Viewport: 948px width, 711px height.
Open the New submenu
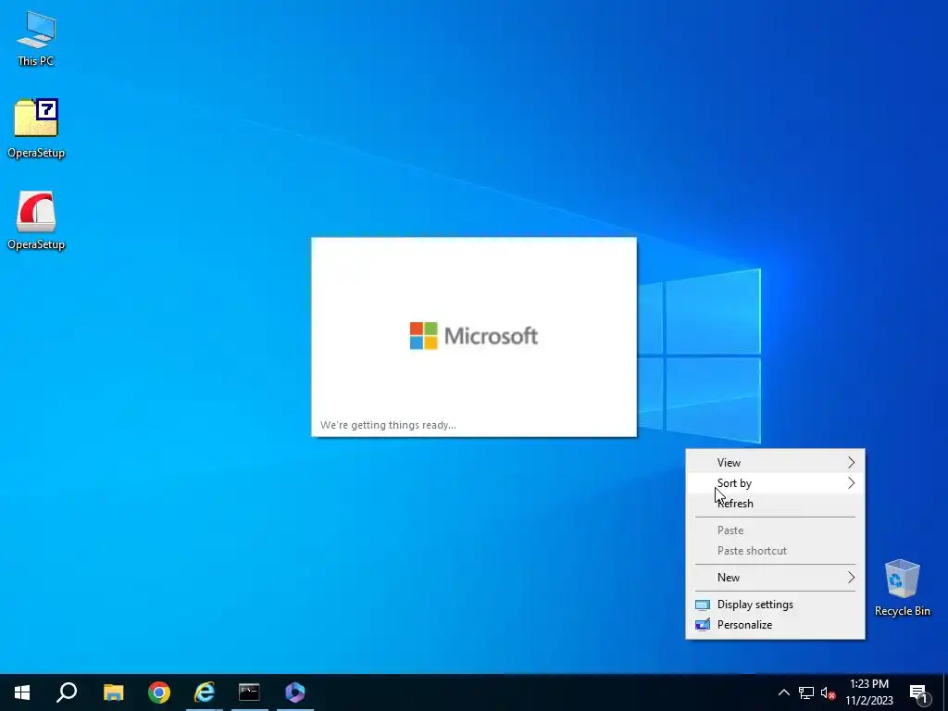tap(775, 578)
